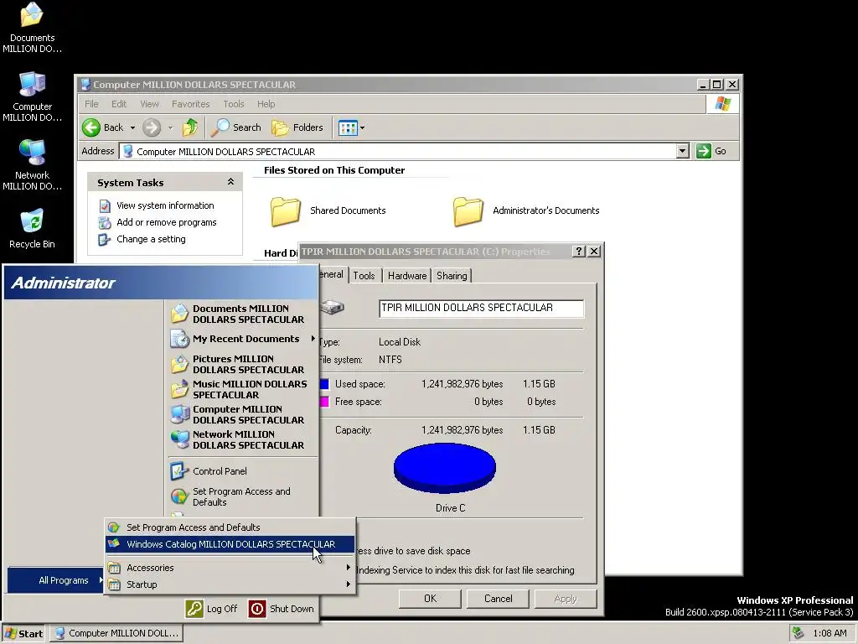Open Computer MILLION DO... desktop icon

pos(32,97)
